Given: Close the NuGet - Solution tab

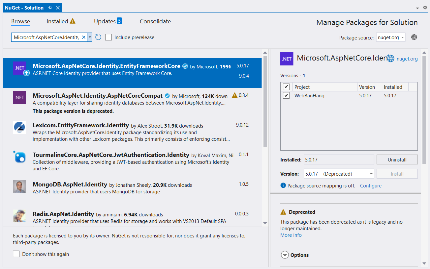Looking at the screenshot, I should (58, 8).
